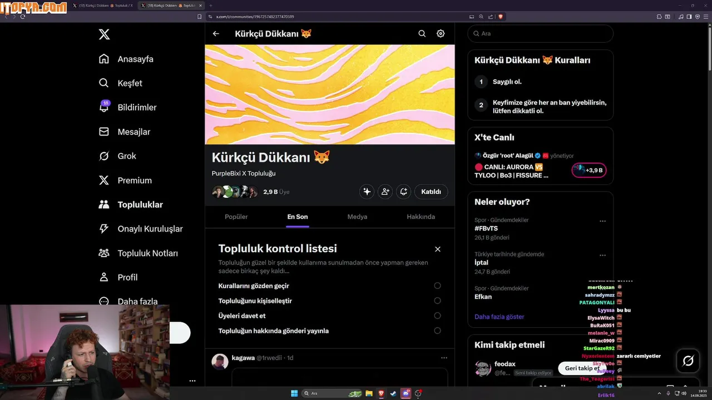The width and height of the screenshot is (712, 400).
Task: Switch to the Medya tab
Action: [357, 217]
